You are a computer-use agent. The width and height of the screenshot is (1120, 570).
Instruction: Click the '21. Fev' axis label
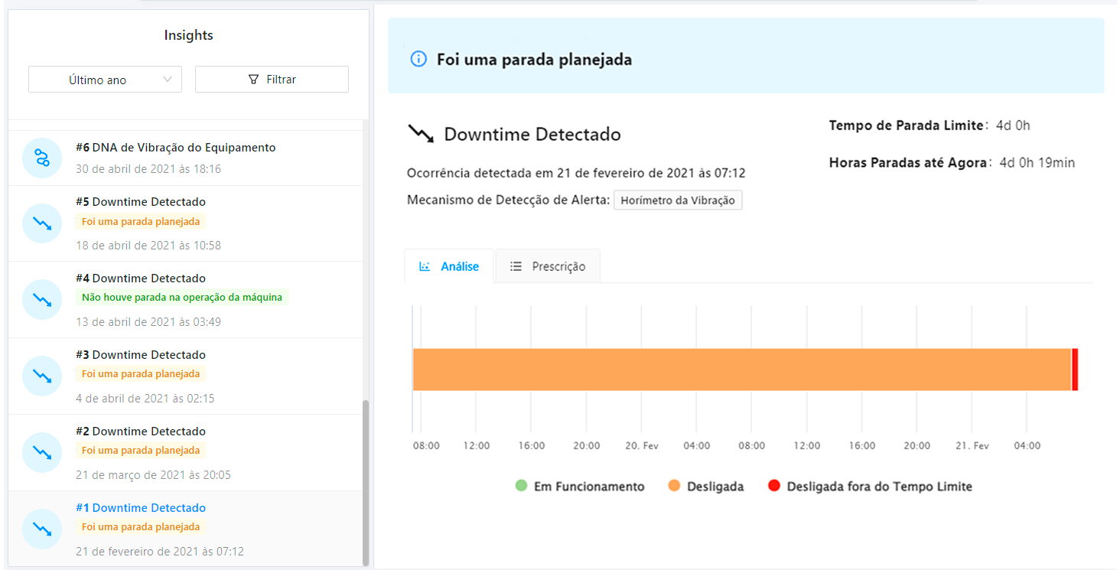click(x=972, y=445)
